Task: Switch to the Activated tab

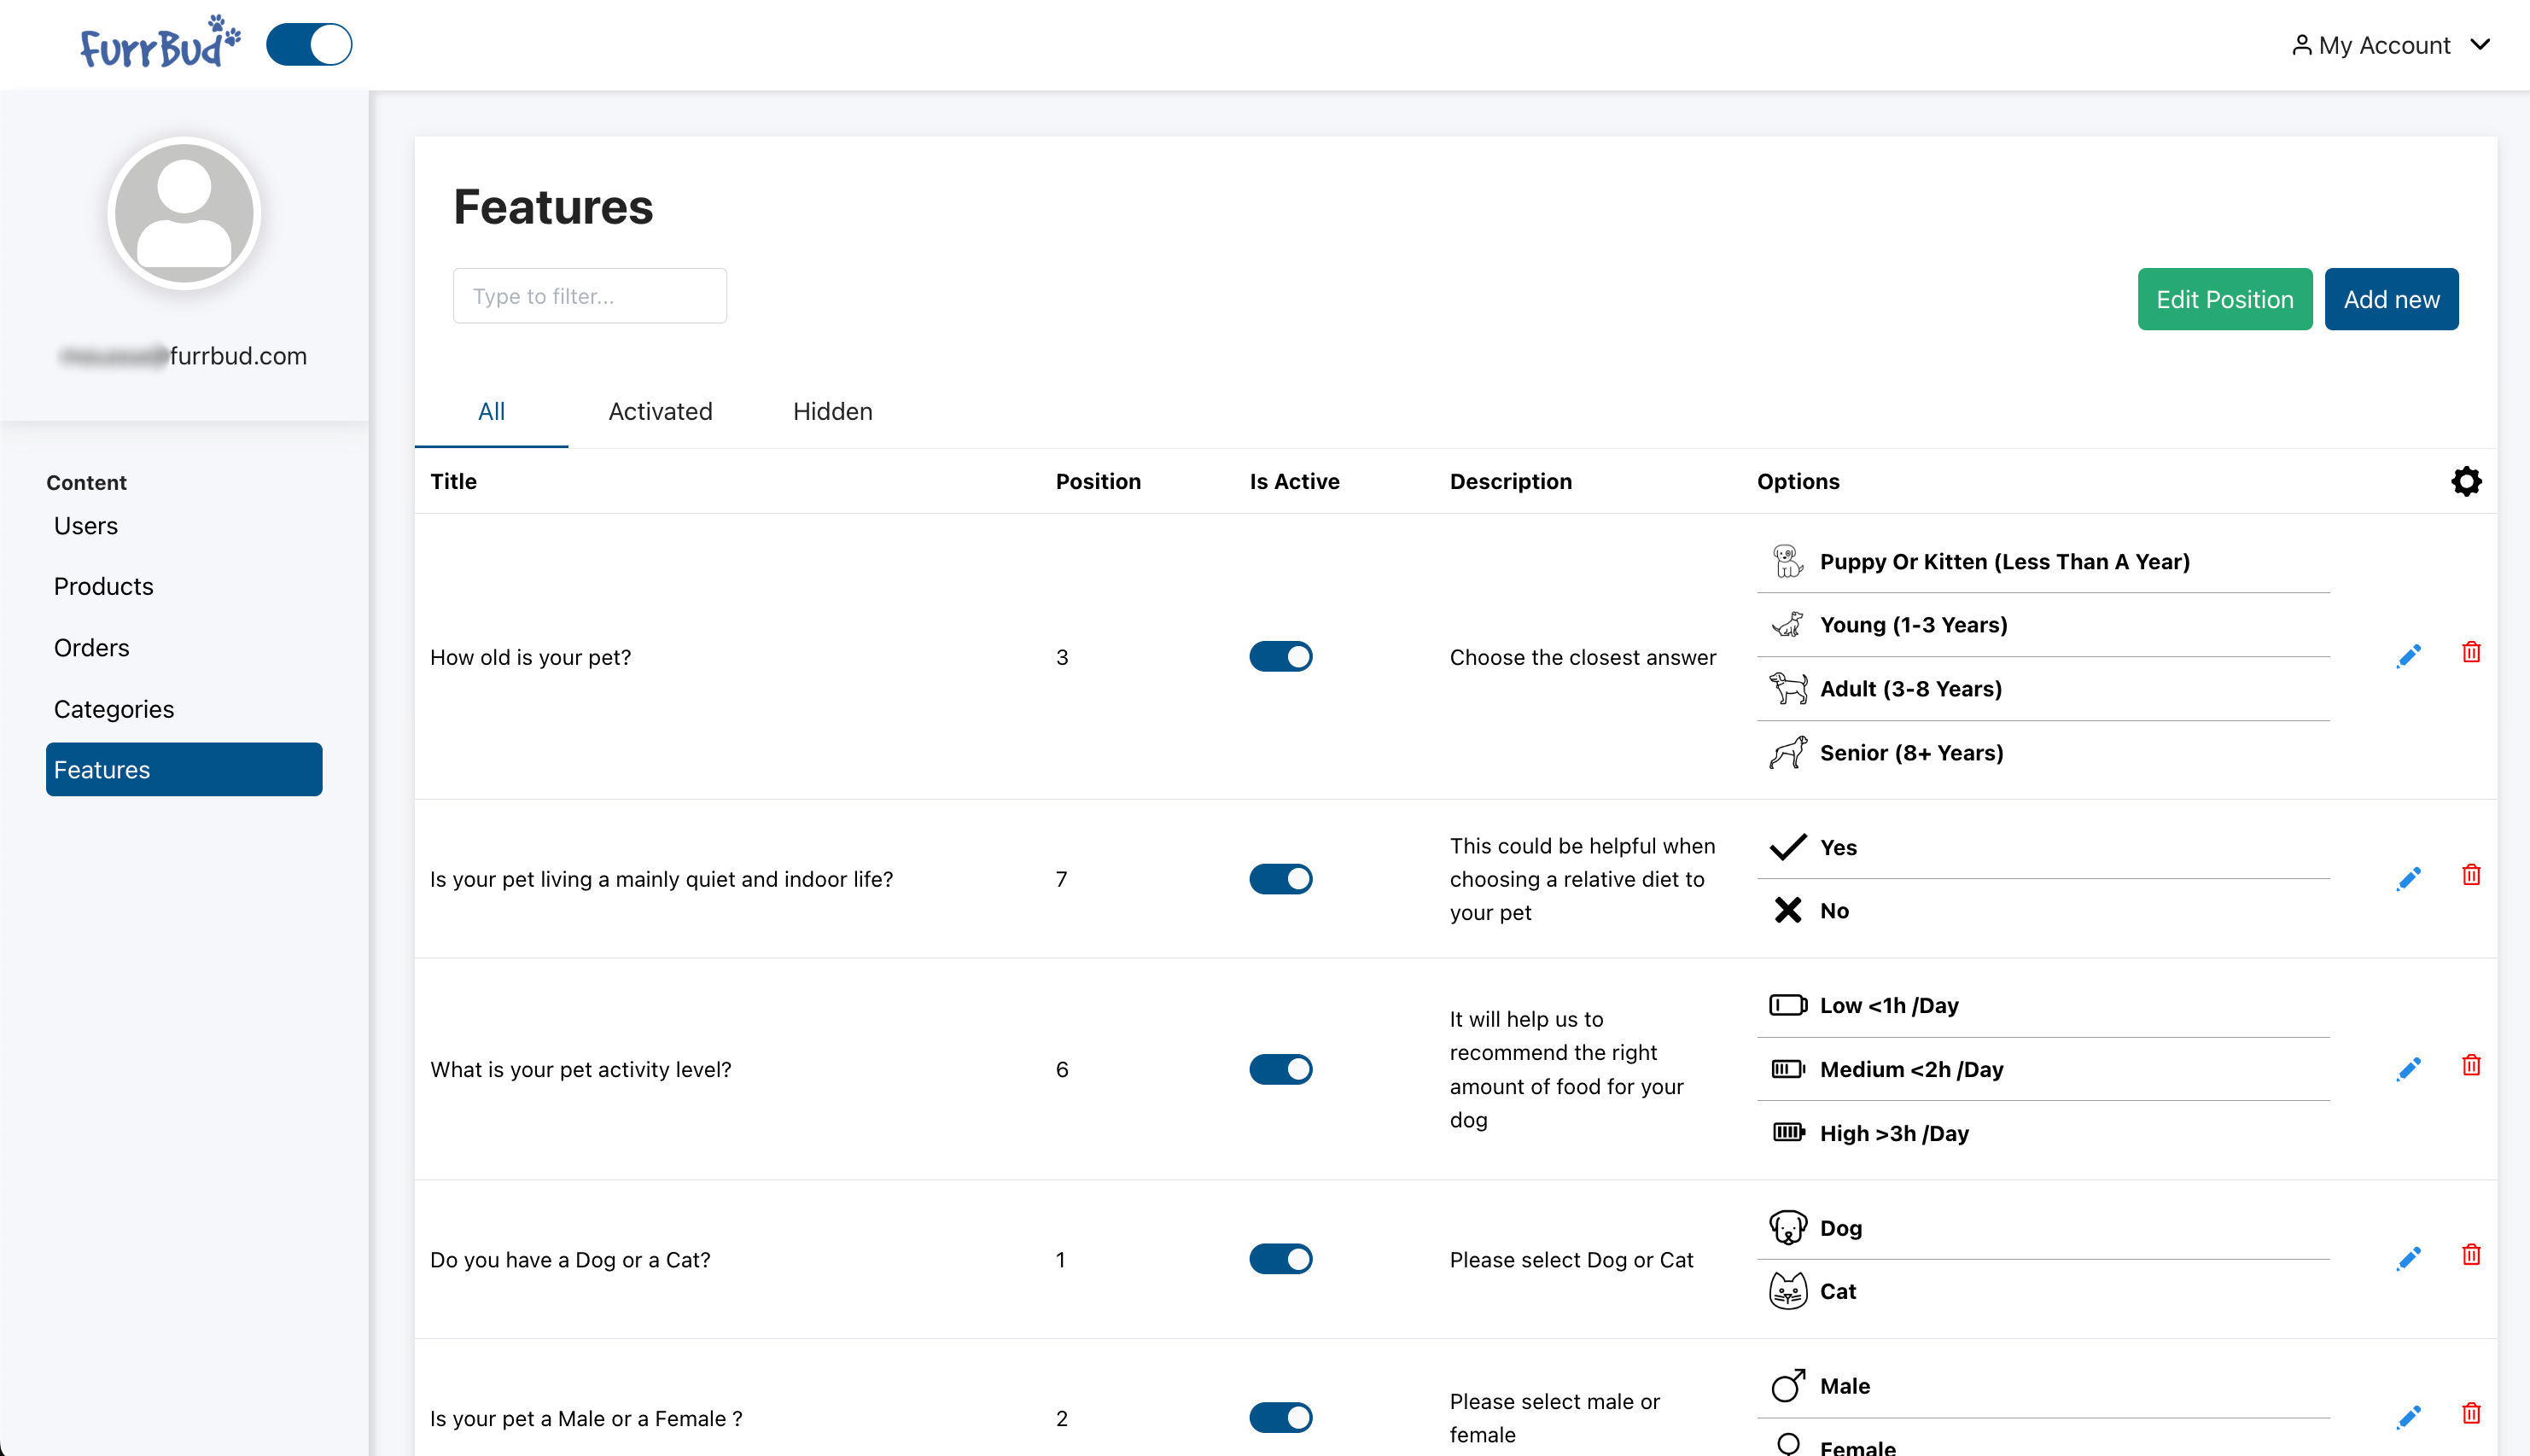Action: point(661,411)
